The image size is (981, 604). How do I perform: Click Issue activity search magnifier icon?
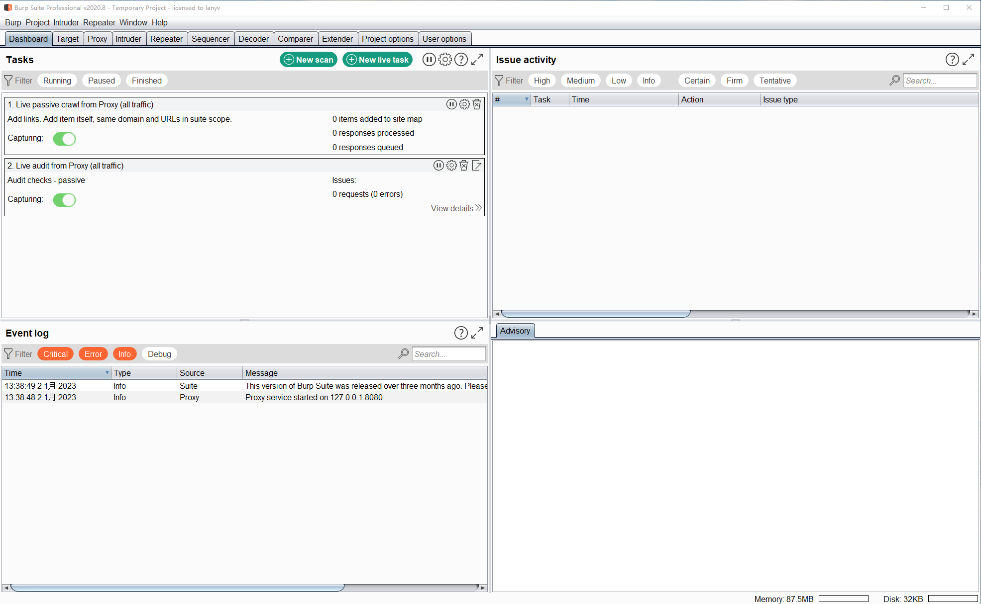point(894,81)
